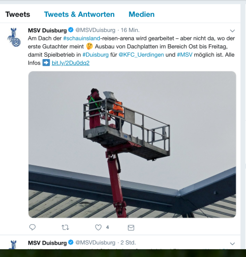Open the 16 Min. timestamp link
This screenshot has height=257, width=246.
click(130, 30)
